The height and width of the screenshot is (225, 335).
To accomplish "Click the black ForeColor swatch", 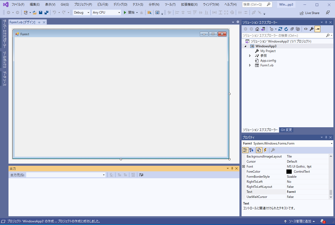I will pos(289,172).
